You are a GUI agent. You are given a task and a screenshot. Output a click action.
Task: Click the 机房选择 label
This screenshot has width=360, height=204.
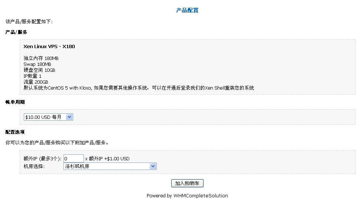[x=34, y=167]
